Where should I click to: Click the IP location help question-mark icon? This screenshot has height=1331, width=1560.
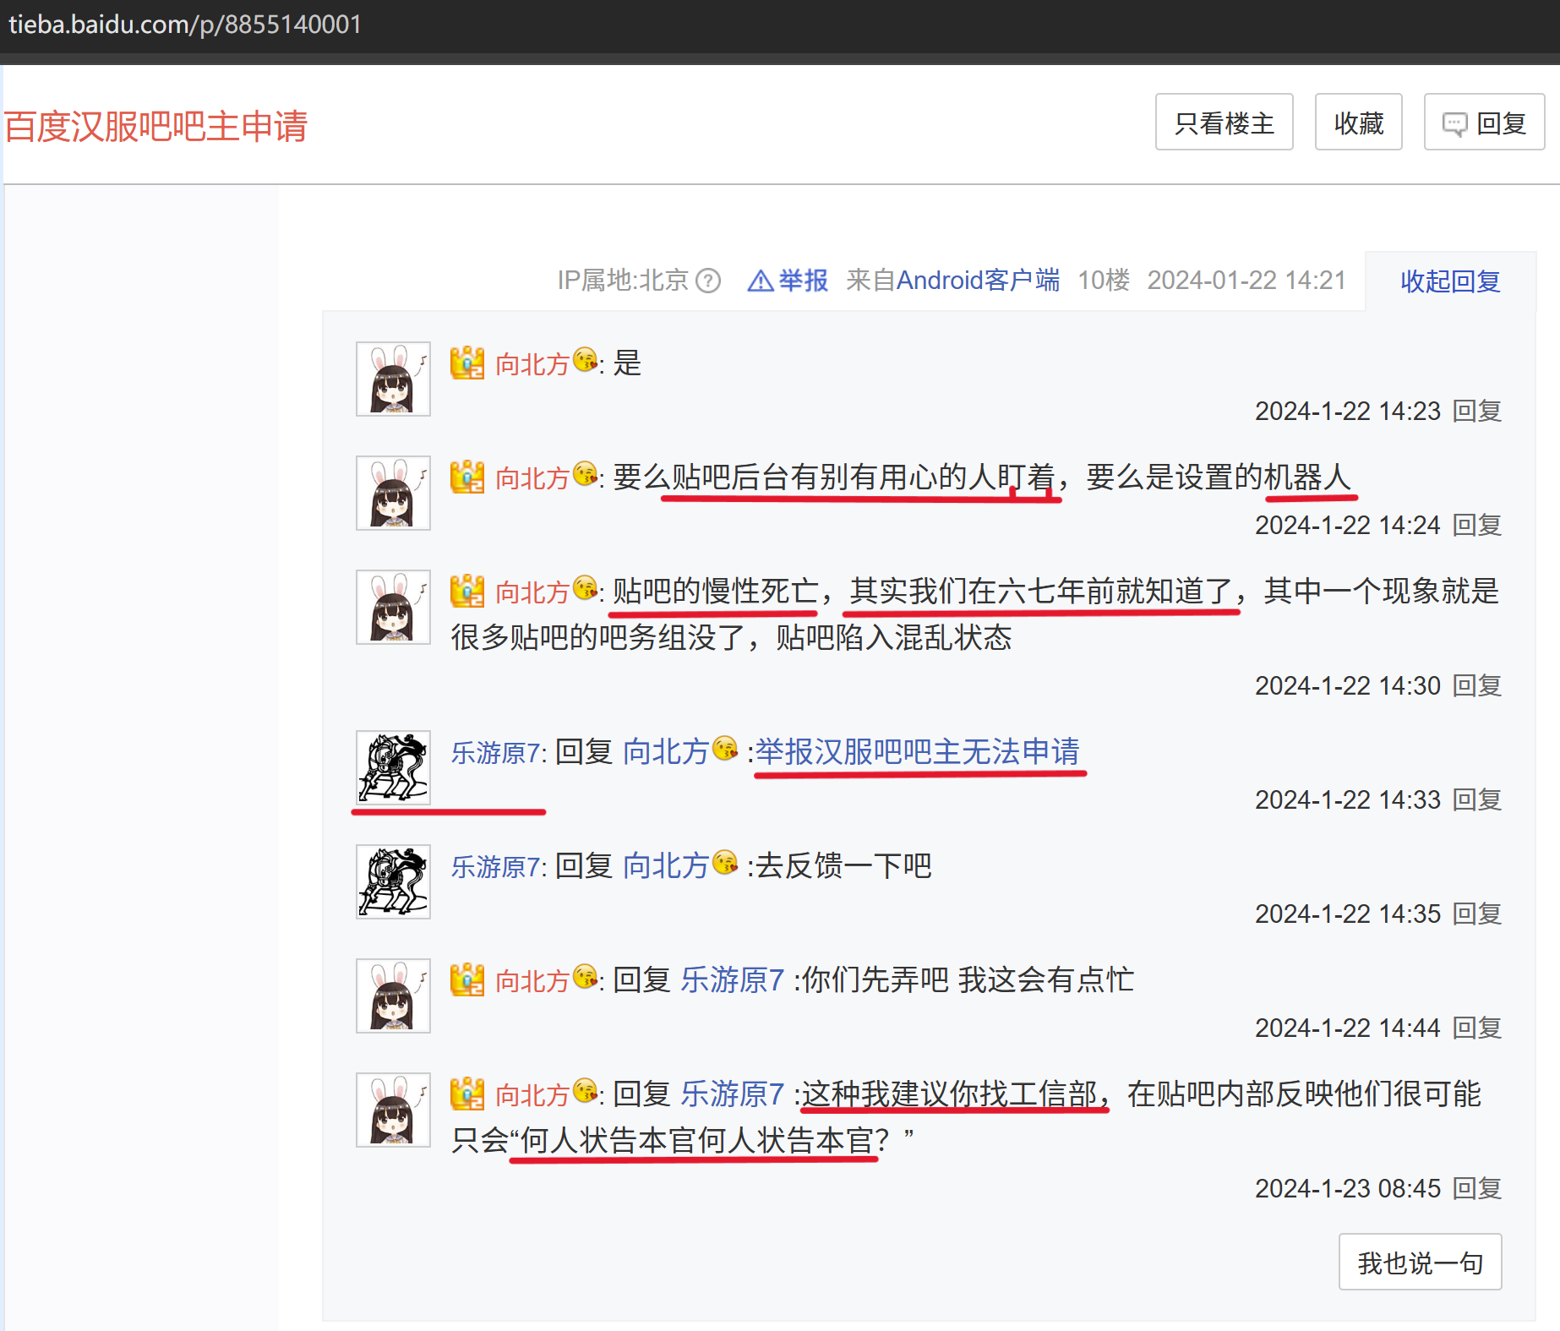[707, 281]
